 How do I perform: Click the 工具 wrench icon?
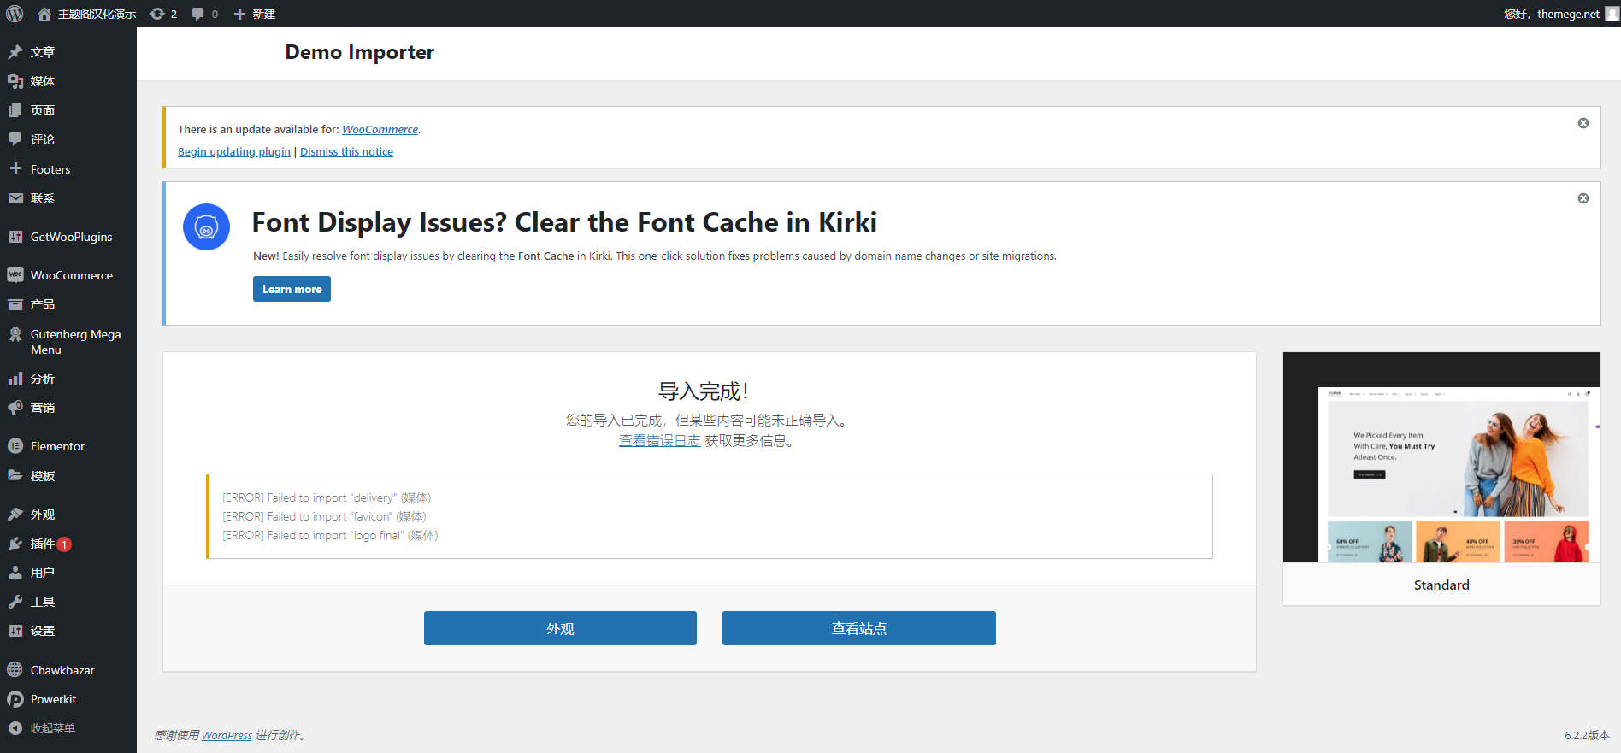coord(15,602)
